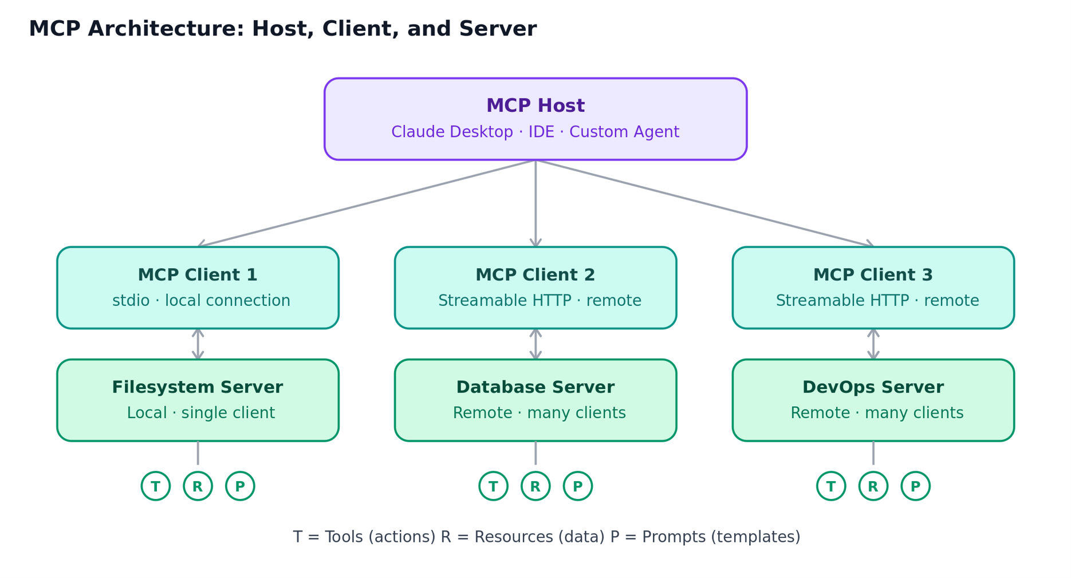Click the Database Server box
The image size is (1071, 578).
coord(535,400)
